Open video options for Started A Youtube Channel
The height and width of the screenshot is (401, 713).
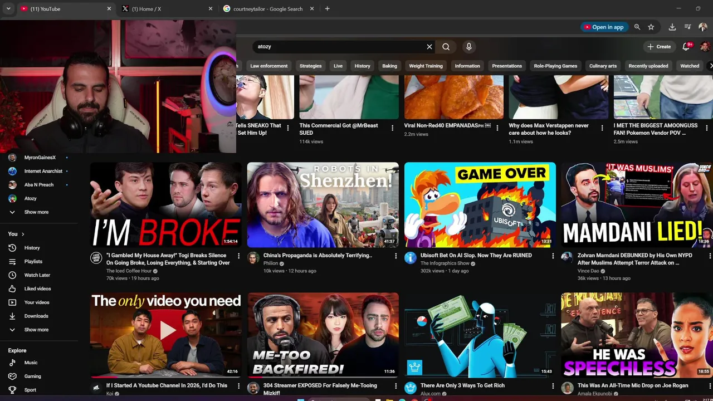[x=239, y=386]
